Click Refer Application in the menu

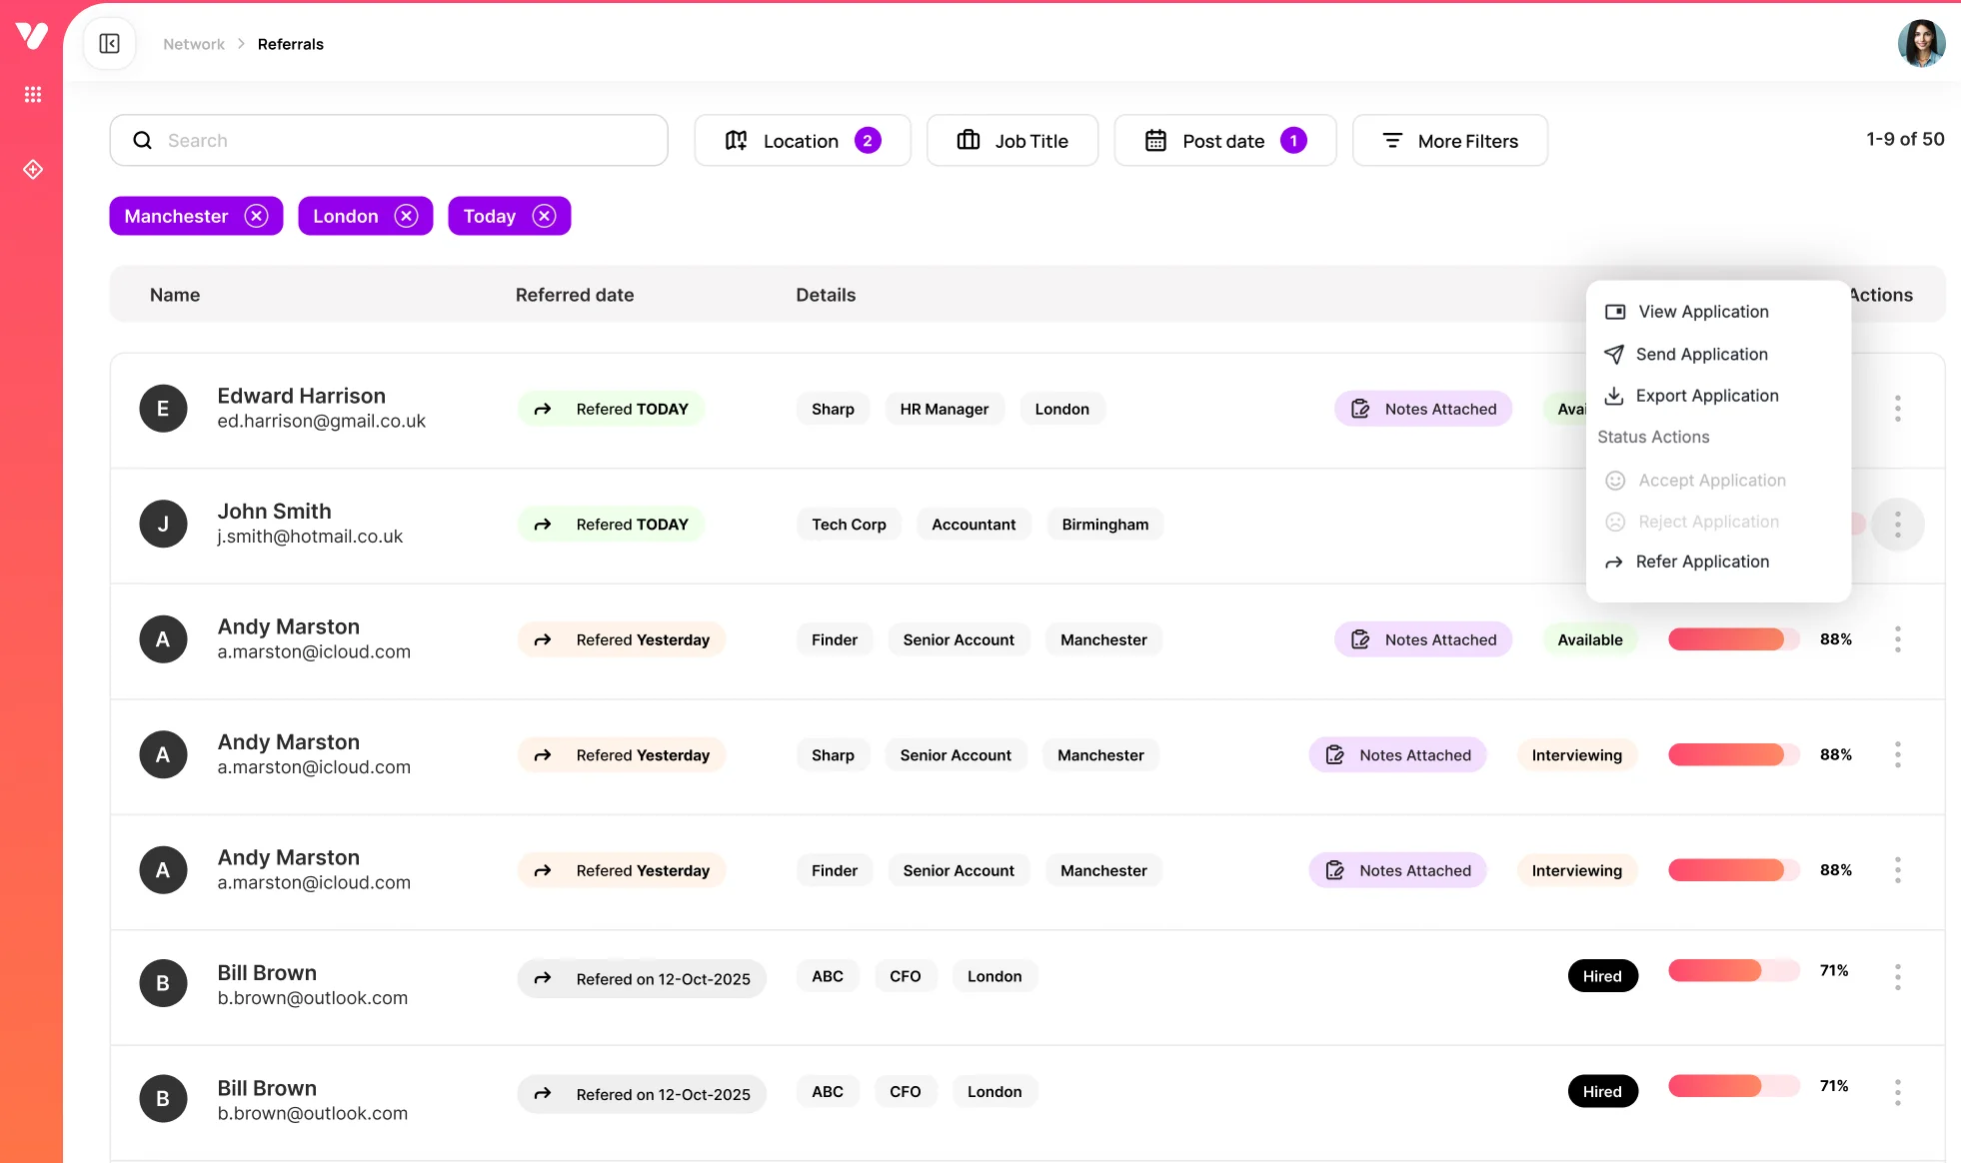1701,562
